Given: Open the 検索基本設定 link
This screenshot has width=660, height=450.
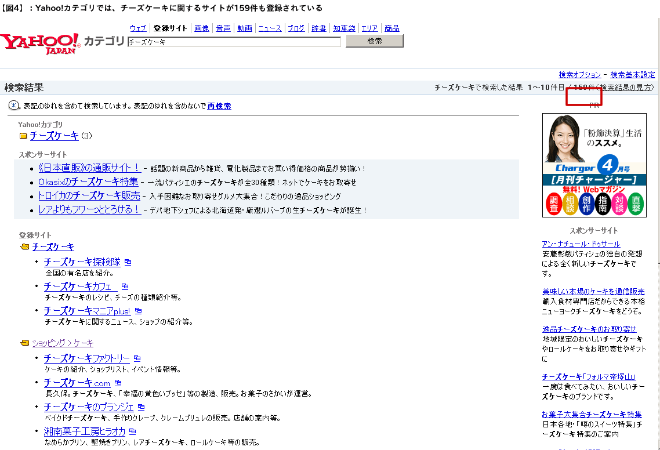Looking at the screenshot, I should click(x=632, y=75).
